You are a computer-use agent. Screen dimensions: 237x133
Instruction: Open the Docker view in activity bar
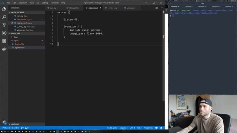(x=4, y=49)
